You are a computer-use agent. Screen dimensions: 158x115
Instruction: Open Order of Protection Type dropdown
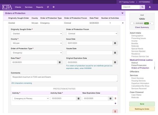[x=37, y=53]
